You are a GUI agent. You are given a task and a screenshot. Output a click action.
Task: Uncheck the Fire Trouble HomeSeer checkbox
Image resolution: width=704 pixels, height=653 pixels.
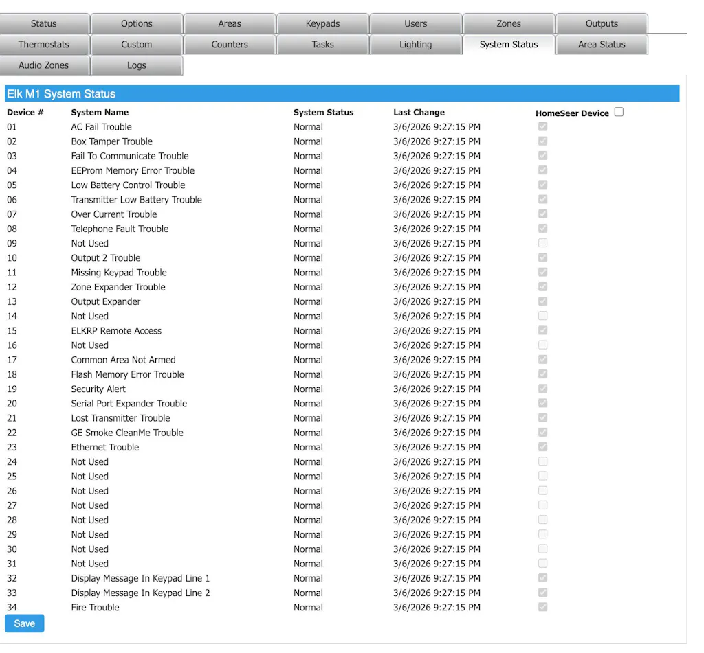[543, 607]
